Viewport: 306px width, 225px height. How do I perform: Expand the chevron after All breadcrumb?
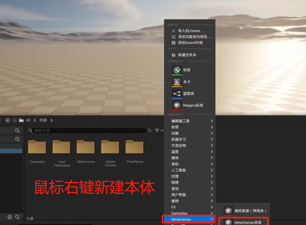click(x=35, y=120)
